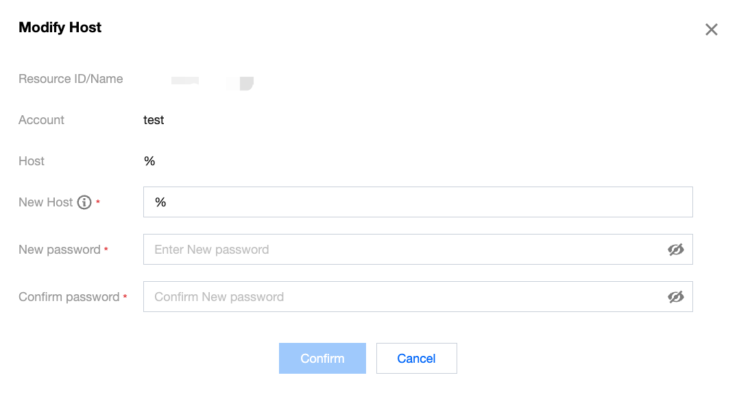Click the Confirm password label
This screenshot has height=395, width=739.
pos(69,297)
